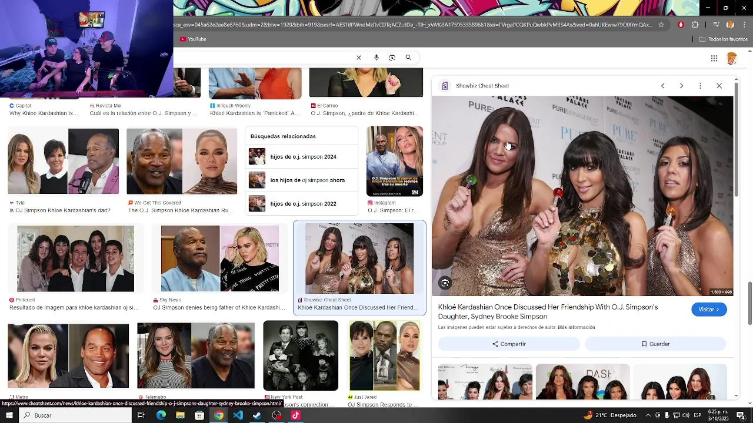The image size is (753, 423).
Task: Click the Visitar button
Action: (709, 310)
